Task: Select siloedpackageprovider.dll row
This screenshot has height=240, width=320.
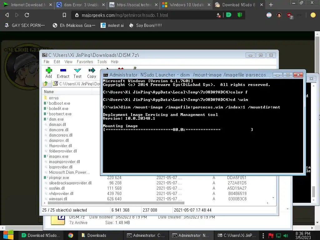Action: (70, 183)
